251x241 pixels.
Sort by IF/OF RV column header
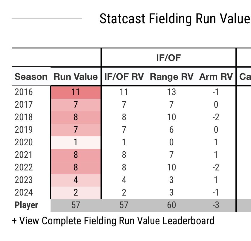point(124,77)
